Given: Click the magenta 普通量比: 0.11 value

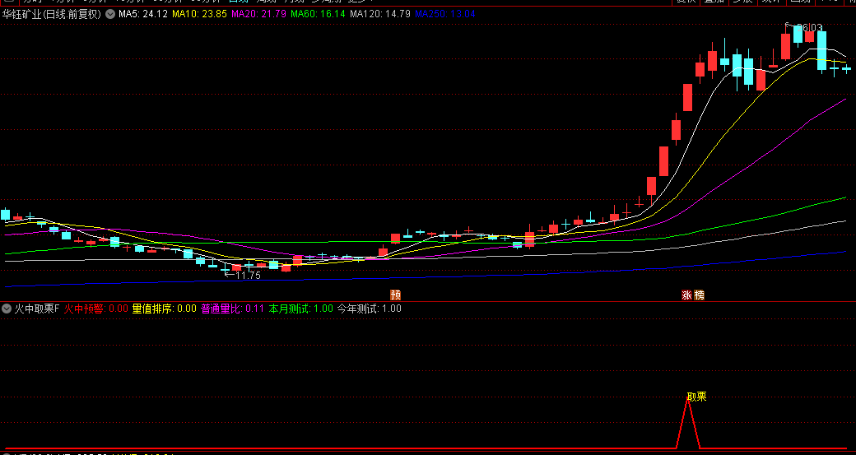Looking at the screenshot, I should pyautogui.click(x=233, y=309).
